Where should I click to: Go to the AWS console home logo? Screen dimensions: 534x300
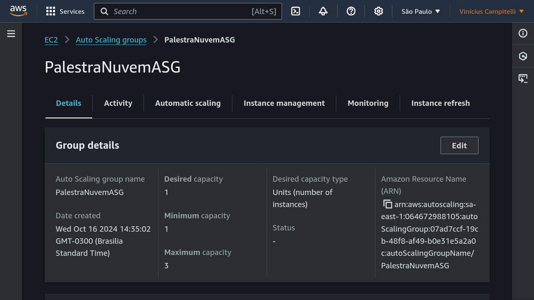point(18,11)
